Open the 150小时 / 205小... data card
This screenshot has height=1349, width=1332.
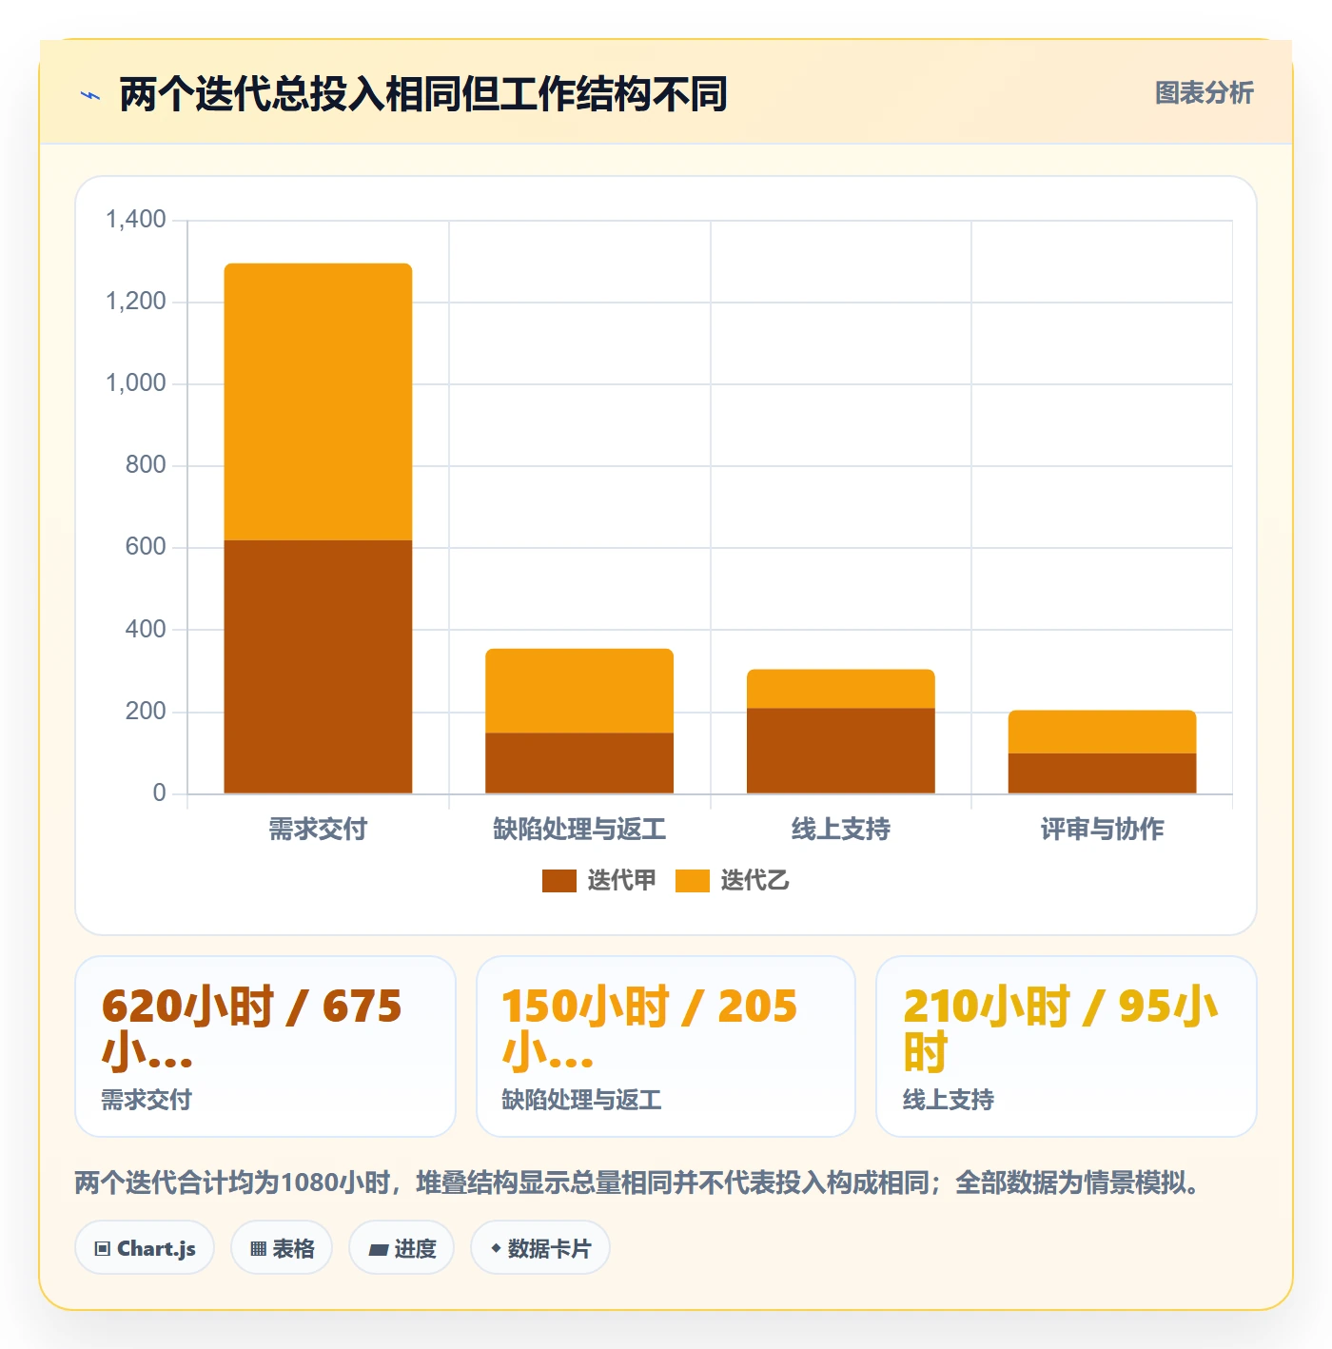click(x=666, y=1046)
